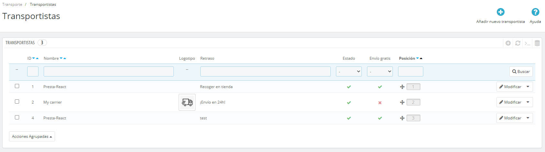Click the carrier count badge 3

tap(42, 43)
